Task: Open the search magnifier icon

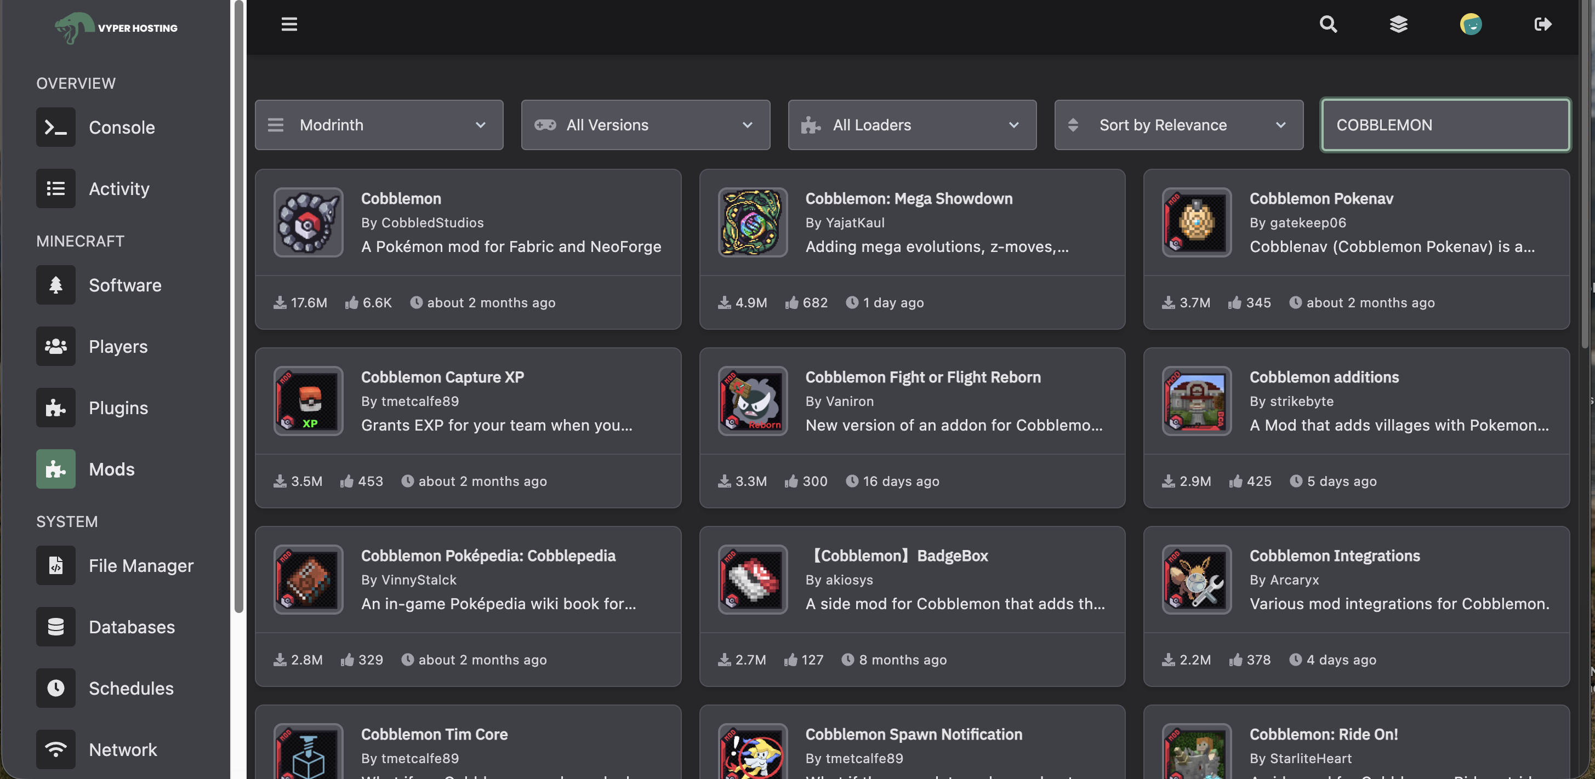Action: coord(1328,24)
